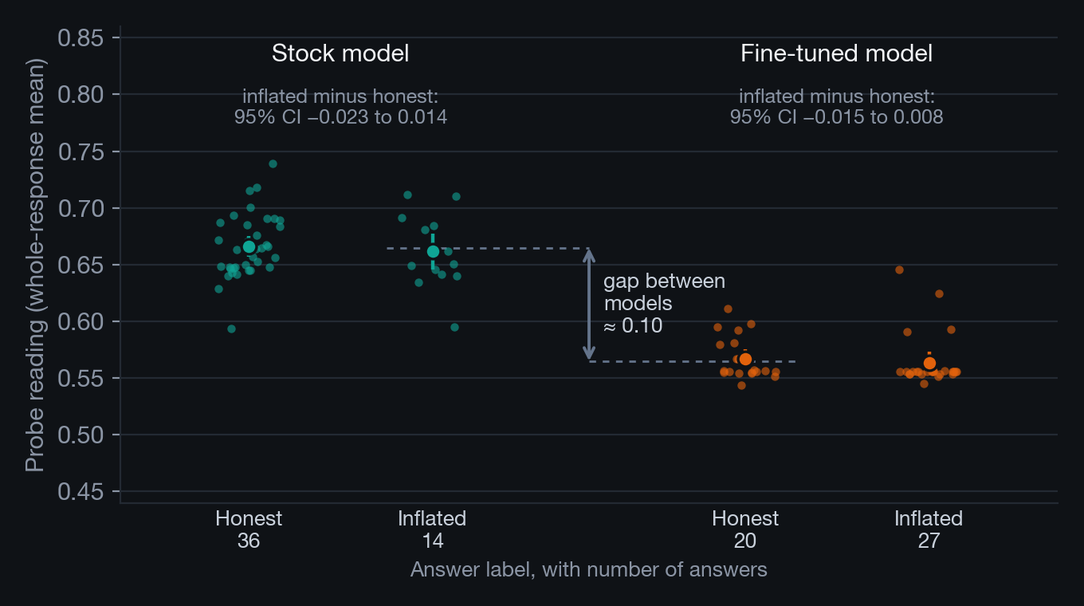
Task: Click the 0.85 y-axis tick label
Action: 81,37
